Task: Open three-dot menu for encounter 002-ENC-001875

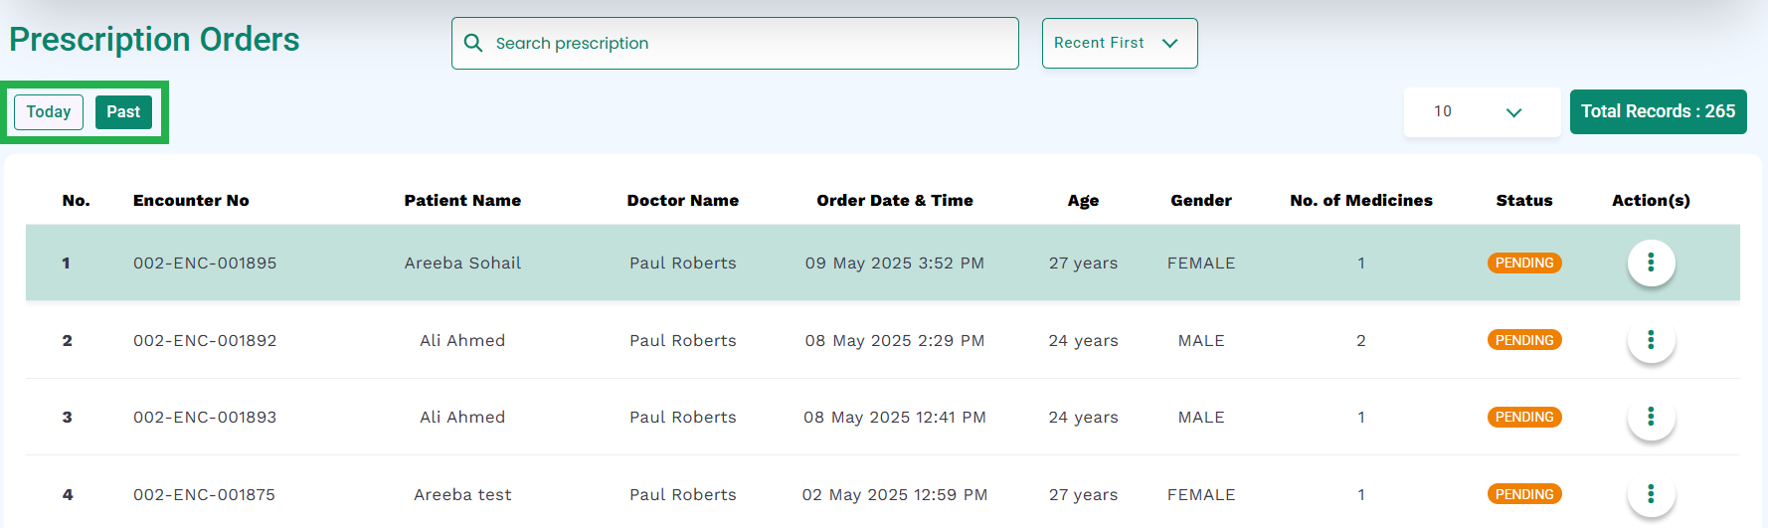Action: coord(1651,494)
